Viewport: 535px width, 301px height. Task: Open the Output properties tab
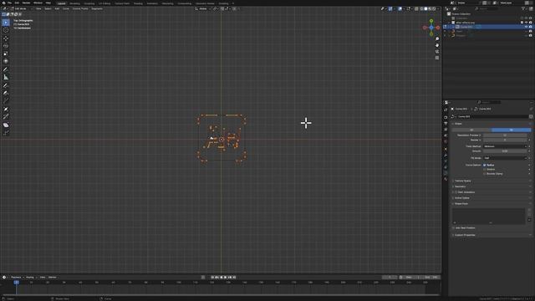(x=446, y=123)
